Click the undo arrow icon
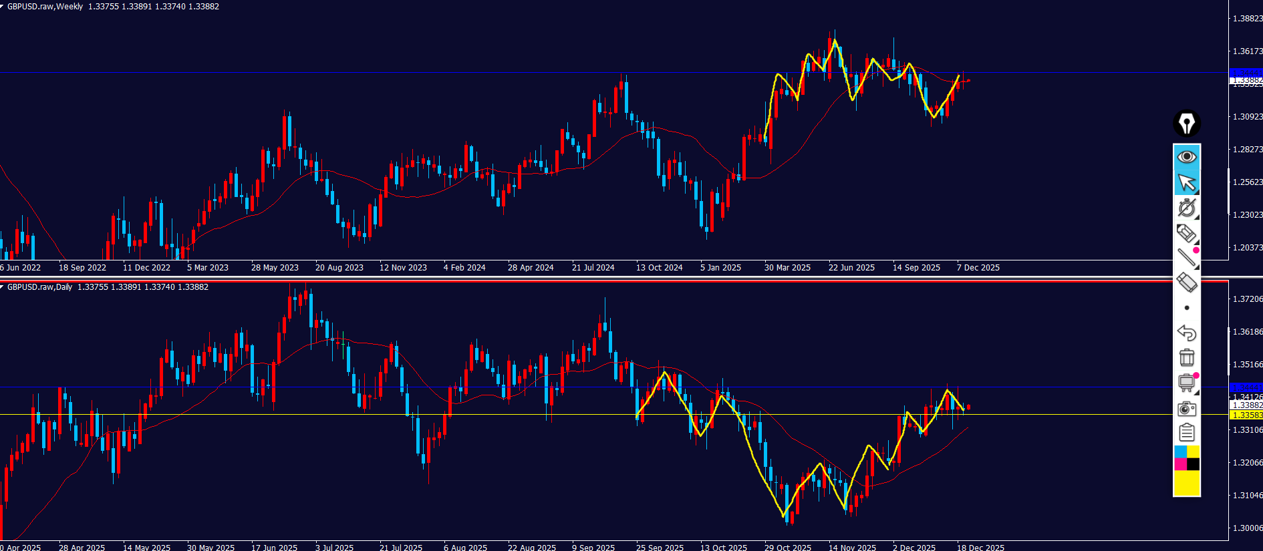Viewport: 1263px width, 551px height. 1186,333
